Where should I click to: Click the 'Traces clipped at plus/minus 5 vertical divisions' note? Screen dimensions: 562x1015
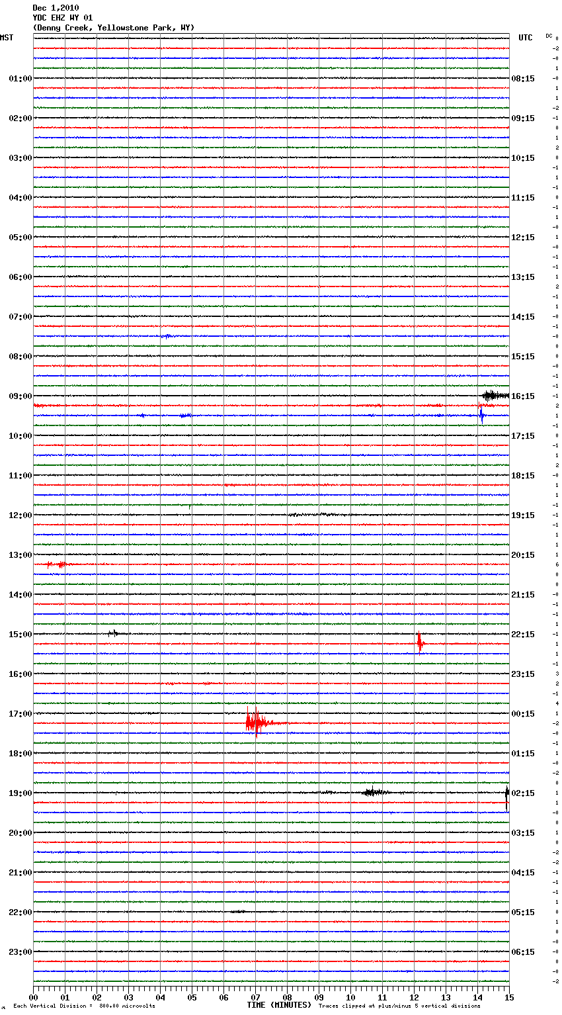point(399,1006)
